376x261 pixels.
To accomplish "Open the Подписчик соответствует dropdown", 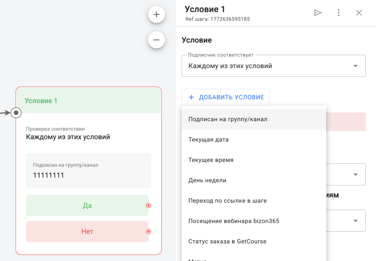I will pyautogui.click(x=273, y=66).
